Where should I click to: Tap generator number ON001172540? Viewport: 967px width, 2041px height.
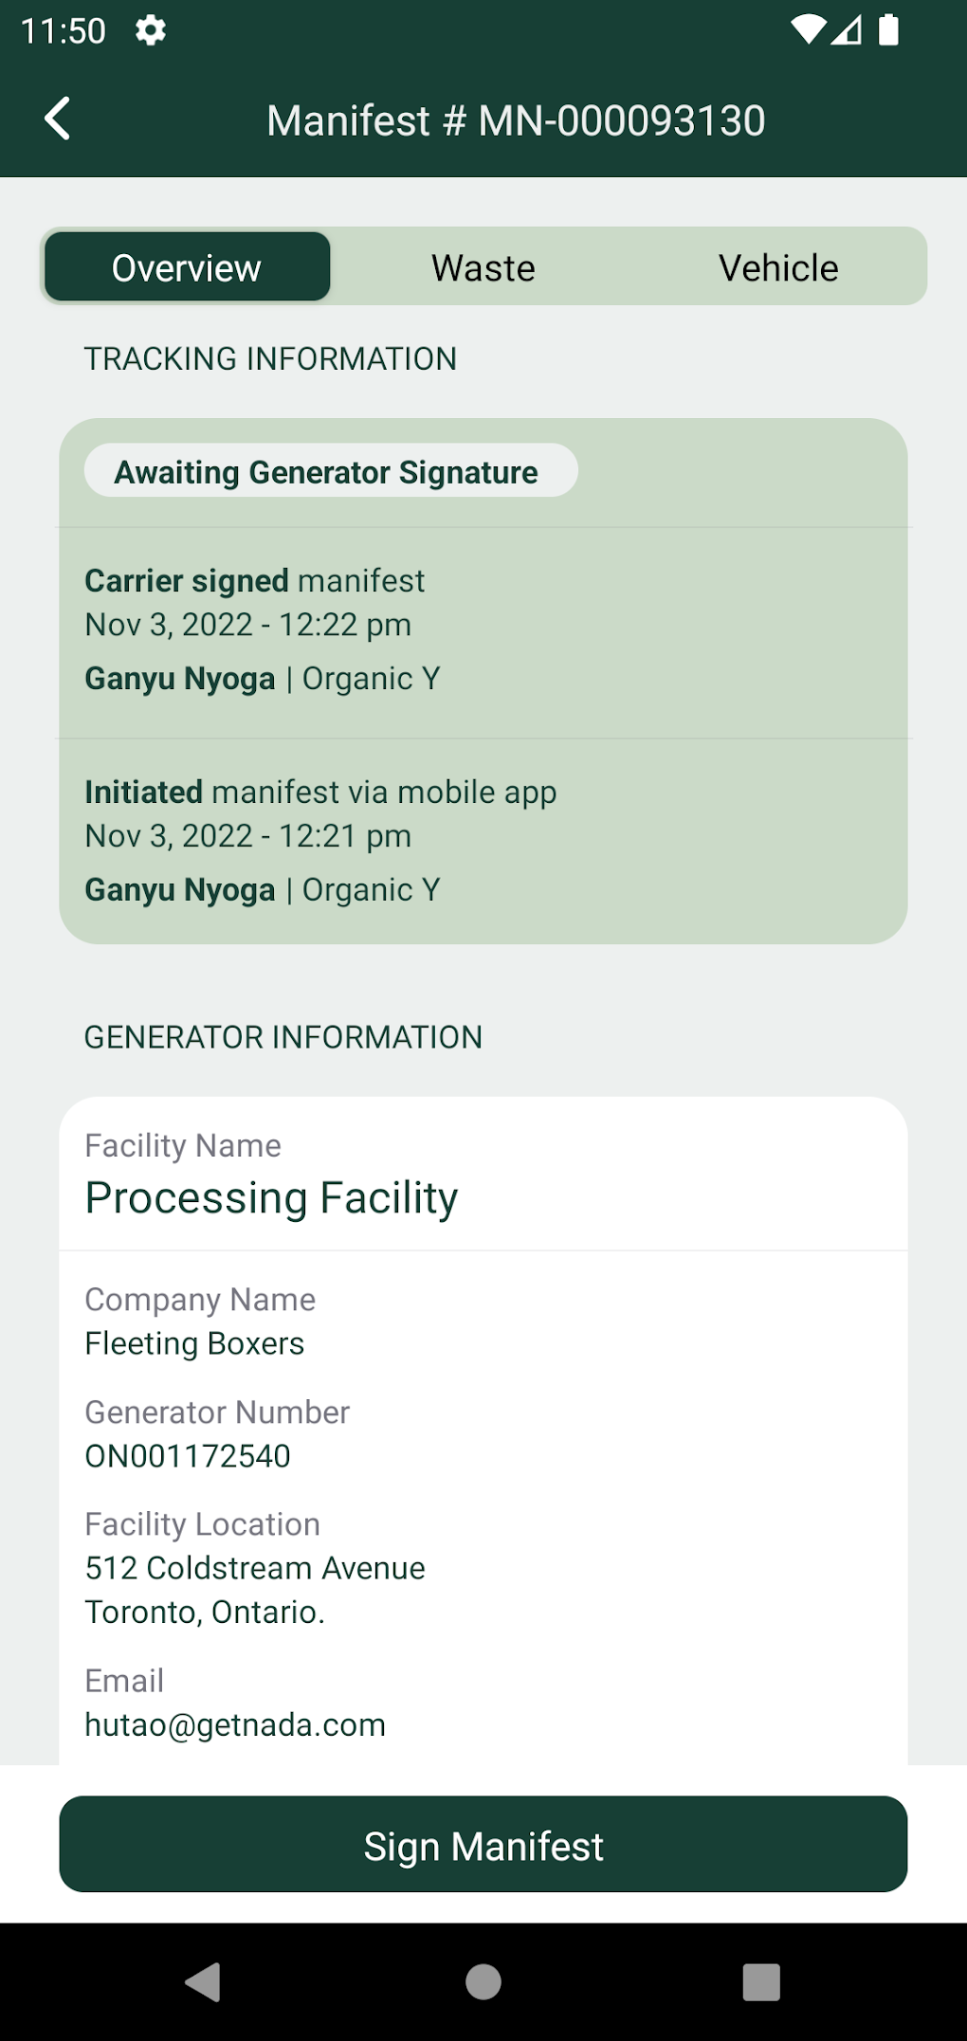click(188, 1455)
